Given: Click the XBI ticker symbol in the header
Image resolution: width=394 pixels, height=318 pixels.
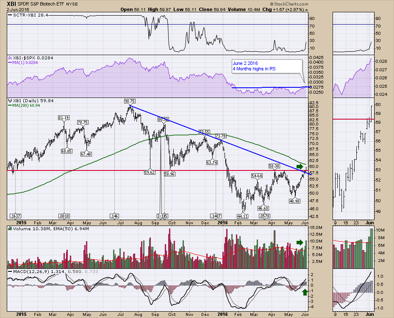Looking at the screenshot, I should point(11,4).
